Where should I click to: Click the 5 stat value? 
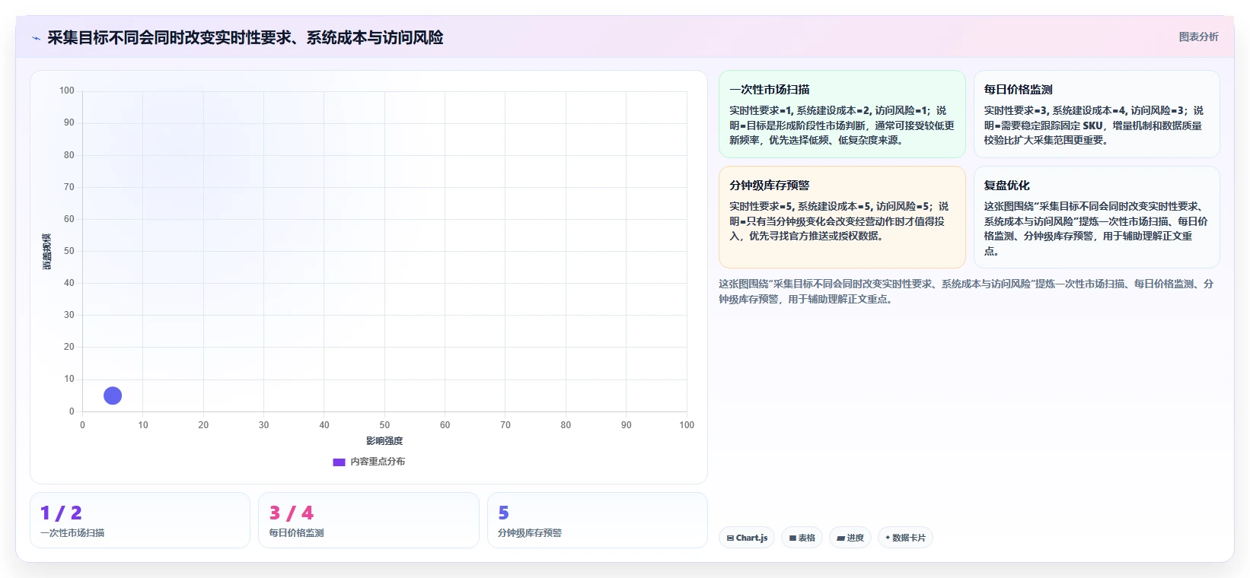point(503,513)
